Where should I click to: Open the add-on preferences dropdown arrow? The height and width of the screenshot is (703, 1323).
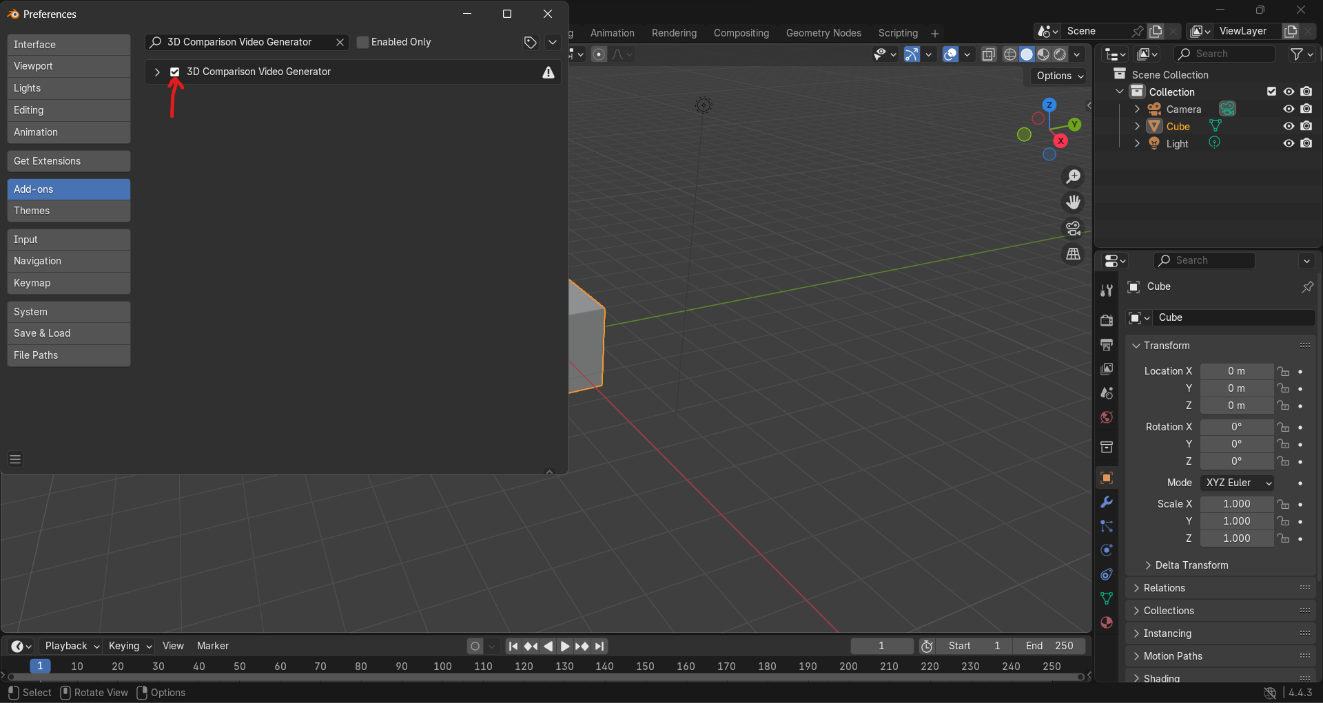click(x=553, y=42)
